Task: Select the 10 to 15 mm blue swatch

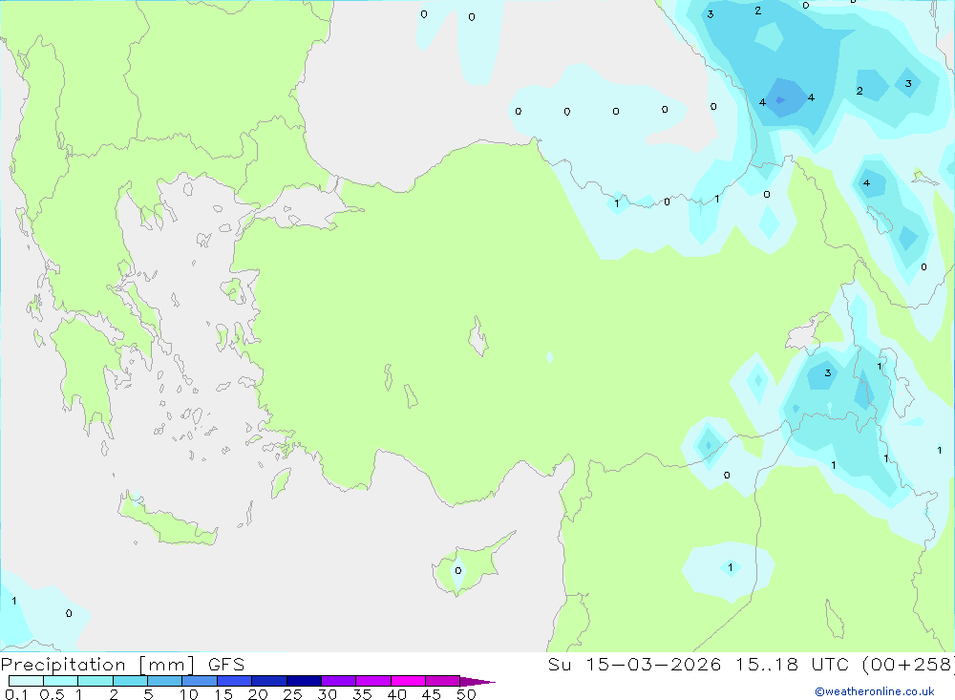Action: [200, 681]
